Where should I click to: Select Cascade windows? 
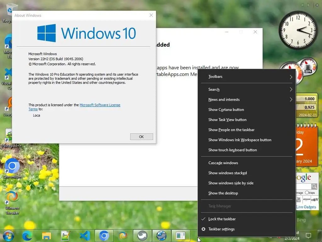pyautogui.click(x=247, y=163)
